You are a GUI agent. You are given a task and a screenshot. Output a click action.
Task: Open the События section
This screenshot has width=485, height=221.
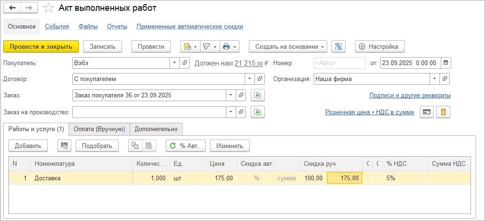point(57,27)
